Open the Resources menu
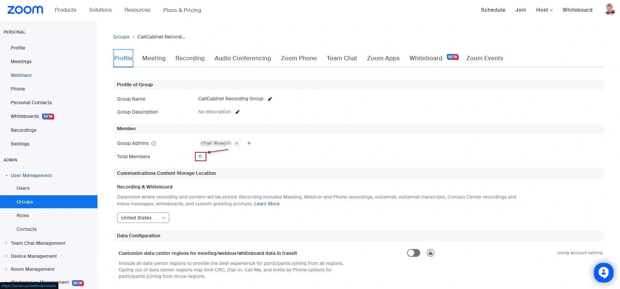620x289 pixels. pyautogui.click(x=138, y=10)
